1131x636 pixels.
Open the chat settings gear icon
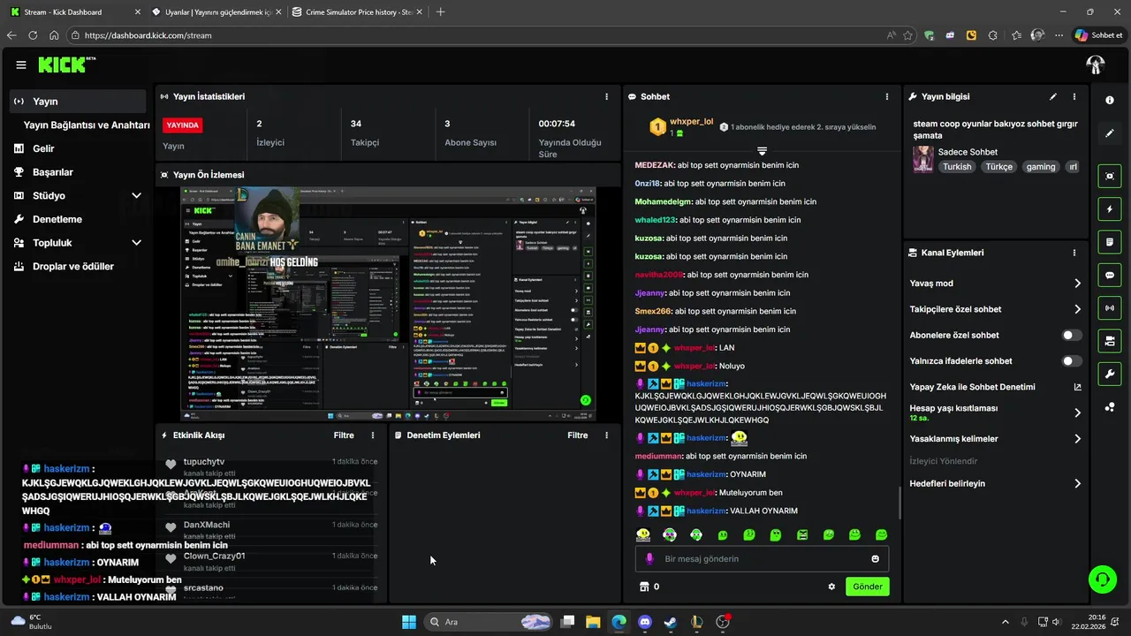(831, 587)
